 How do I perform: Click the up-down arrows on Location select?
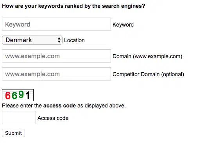(x=59, y=40)
